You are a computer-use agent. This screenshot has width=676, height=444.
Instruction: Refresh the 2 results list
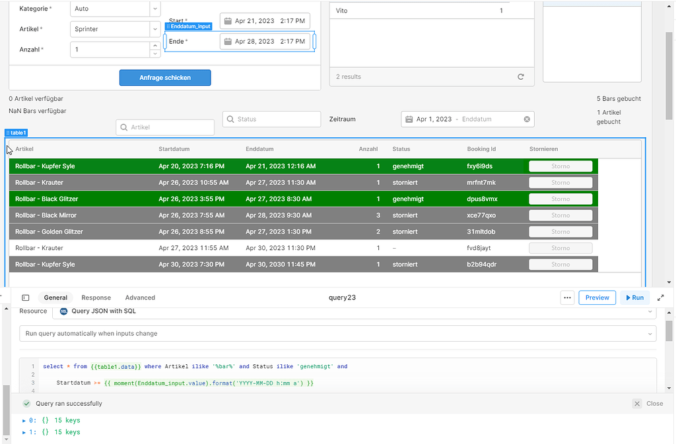pyautogui.click(x=521, y=77)
